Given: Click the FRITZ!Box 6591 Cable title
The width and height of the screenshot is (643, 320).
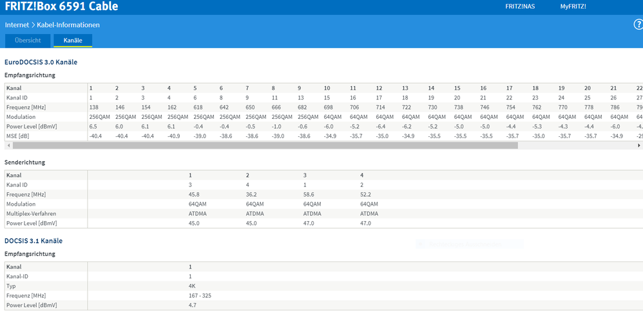Looking at the screenshot, I should (61, 6).
